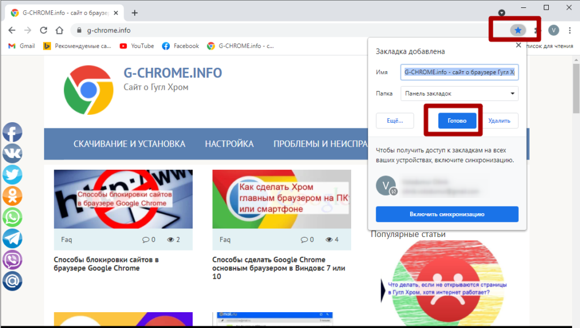Share via VK sidebar icon
The height and width of the screenshot is (328, 580).
pyautogui.click(x=12, y=153)
